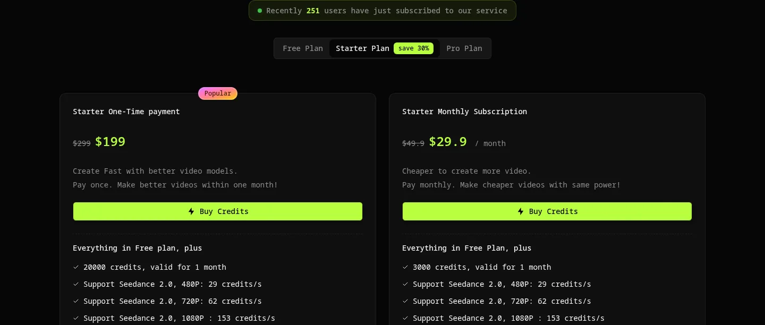This screenshot has width=765, height=325.
Task: Click the save 30% badge
Action: coord(413,48)
